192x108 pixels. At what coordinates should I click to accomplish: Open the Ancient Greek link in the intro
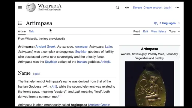45,47
